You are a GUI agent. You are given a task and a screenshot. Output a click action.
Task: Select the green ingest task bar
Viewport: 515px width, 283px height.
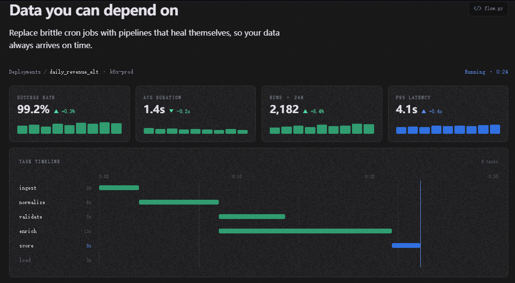(119, 188)
